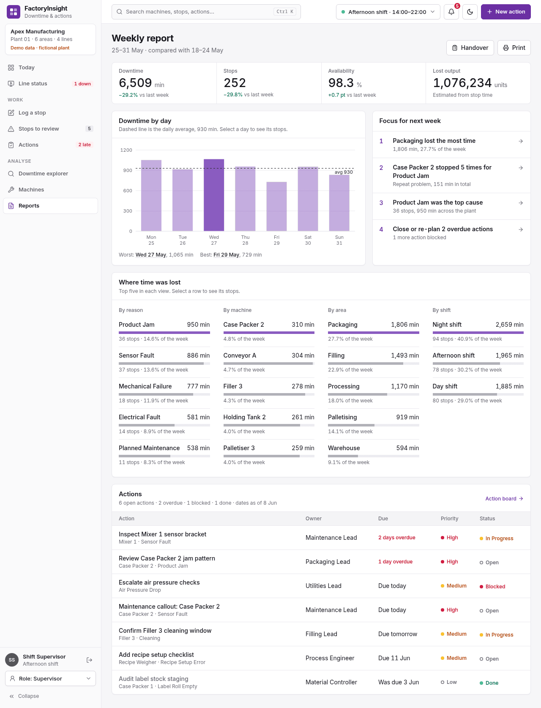
Task: Click the Apex Manufacturing plant card
Action: click(x=50, y=39)
